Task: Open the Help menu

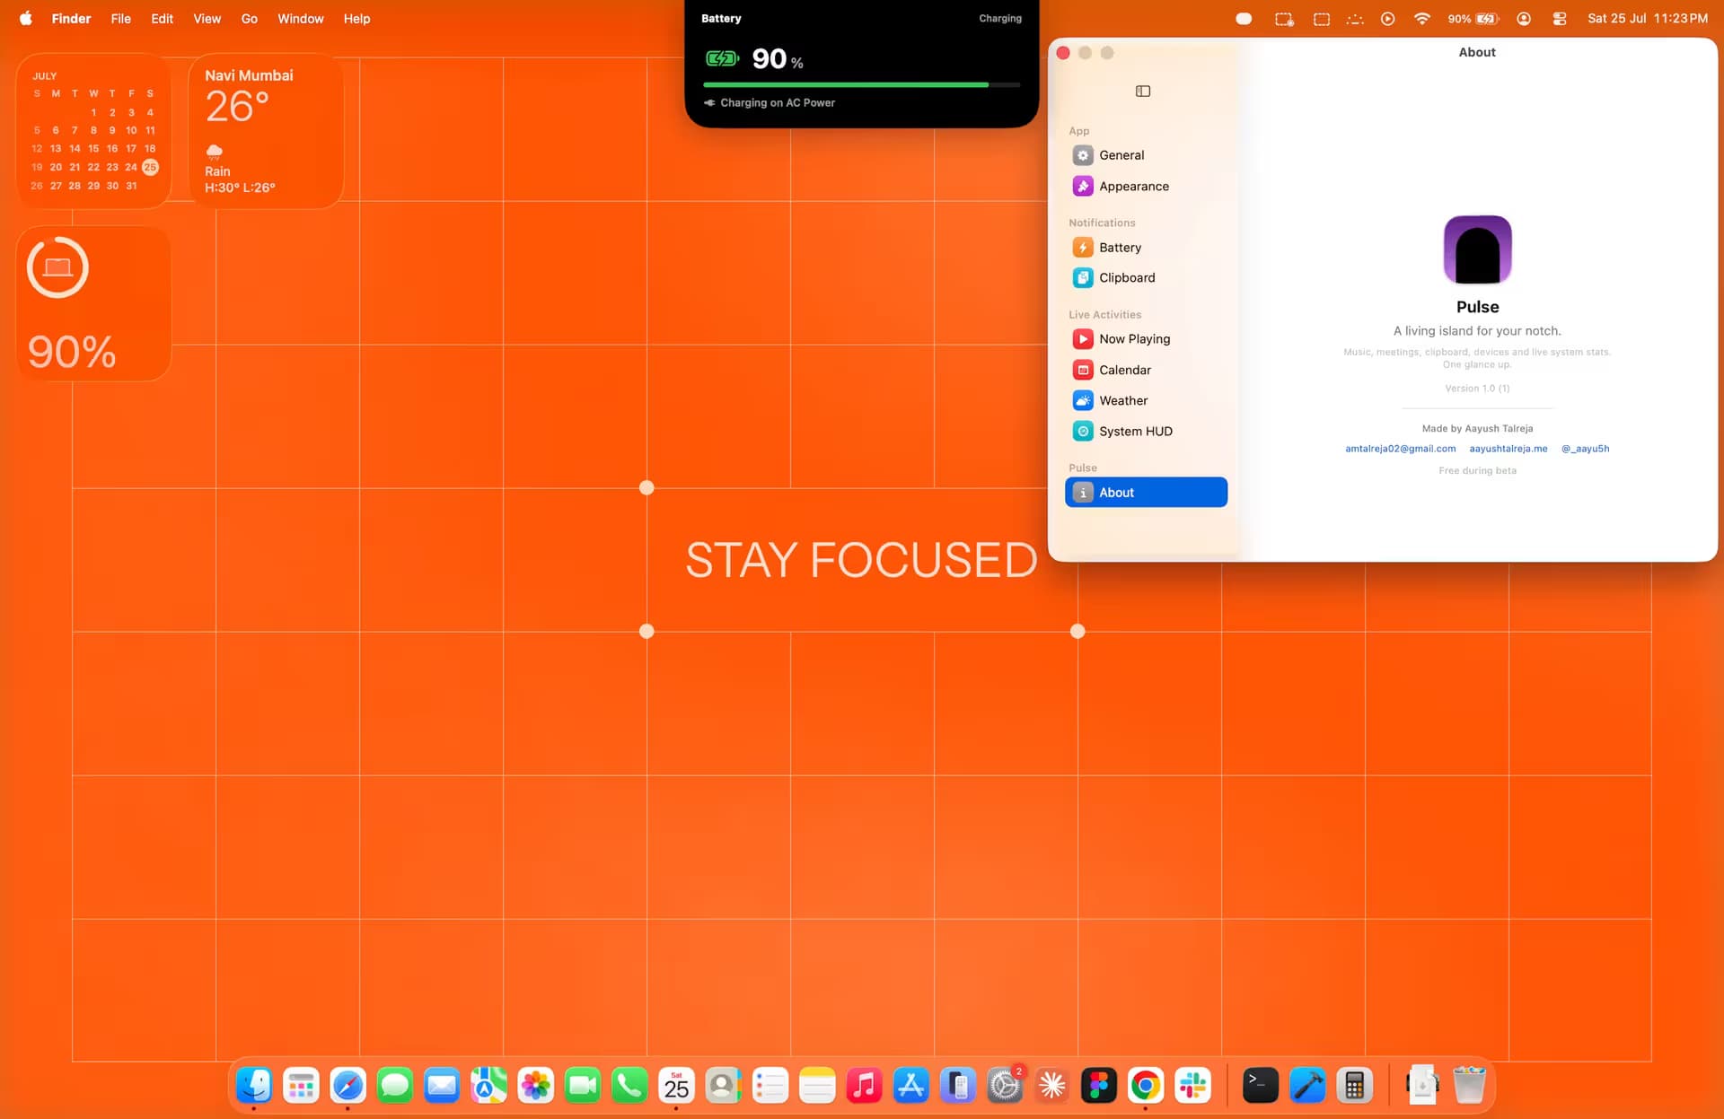Action: coord(356,18)
